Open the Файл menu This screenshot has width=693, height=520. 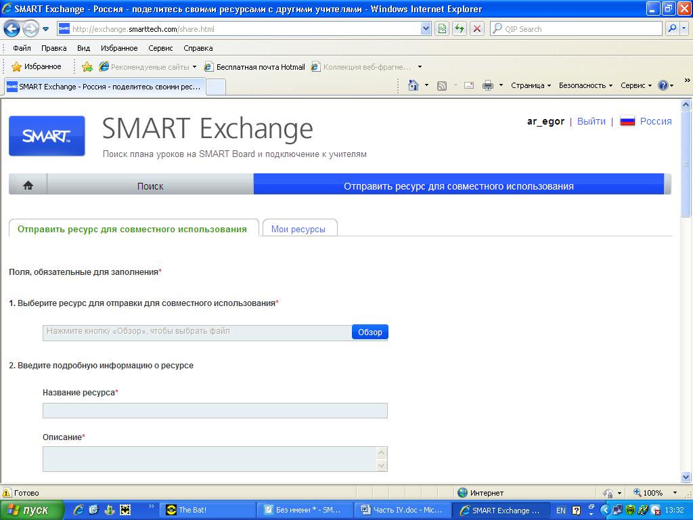22,48
